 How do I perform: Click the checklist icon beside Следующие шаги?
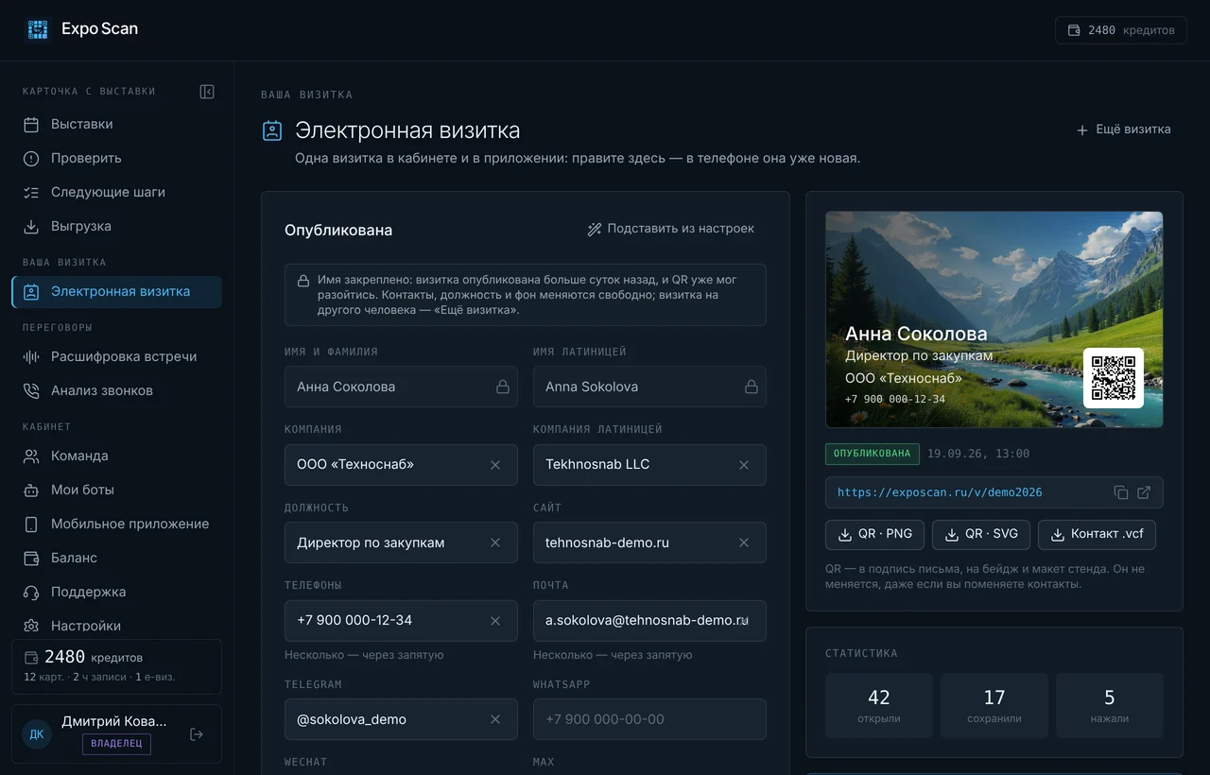[31, 193]
